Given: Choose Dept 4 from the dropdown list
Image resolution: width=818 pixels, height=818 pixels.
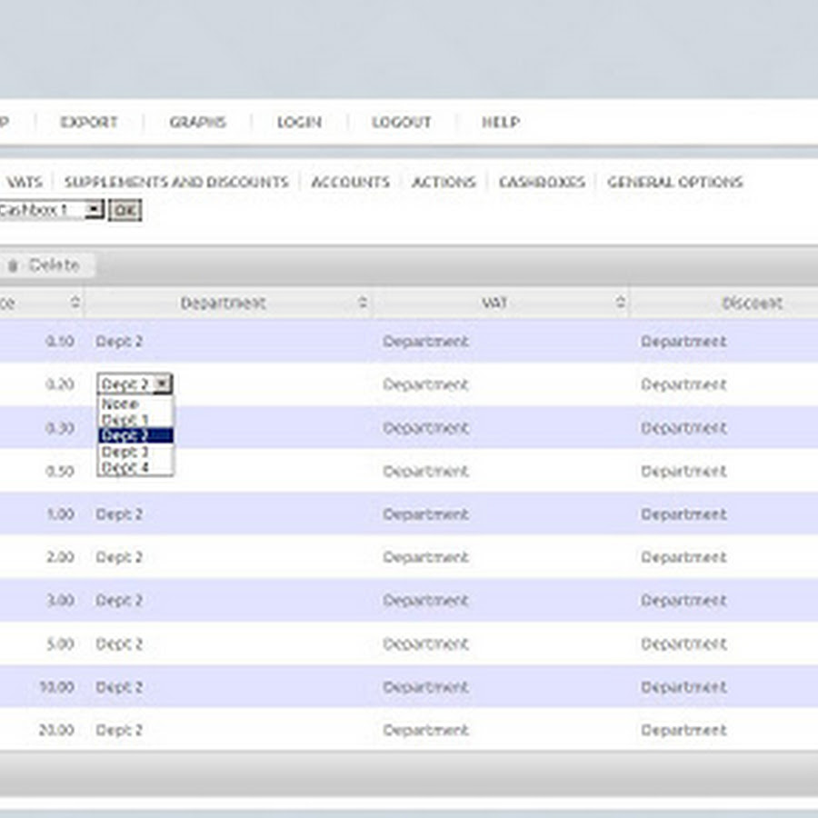Looking at the screenshot, I should (125, 467).
